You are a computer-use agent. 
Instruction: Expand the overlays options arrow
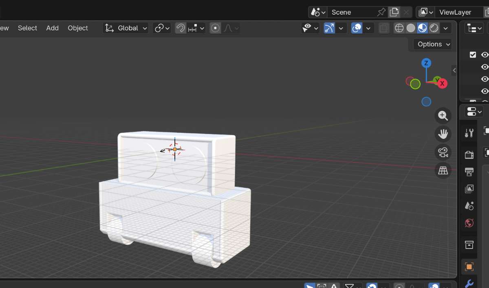(x=368, y=28)
